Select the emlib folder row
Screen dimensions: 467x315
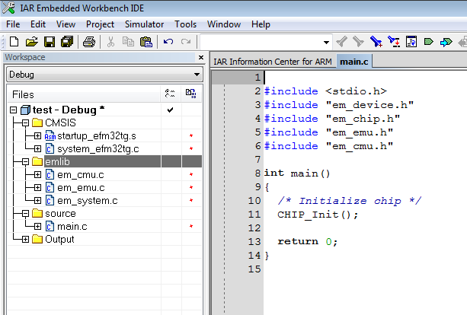coord(105,161)
